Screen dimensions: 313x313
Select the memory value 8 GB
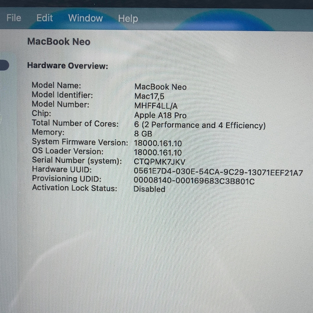[x=143, y=134]
